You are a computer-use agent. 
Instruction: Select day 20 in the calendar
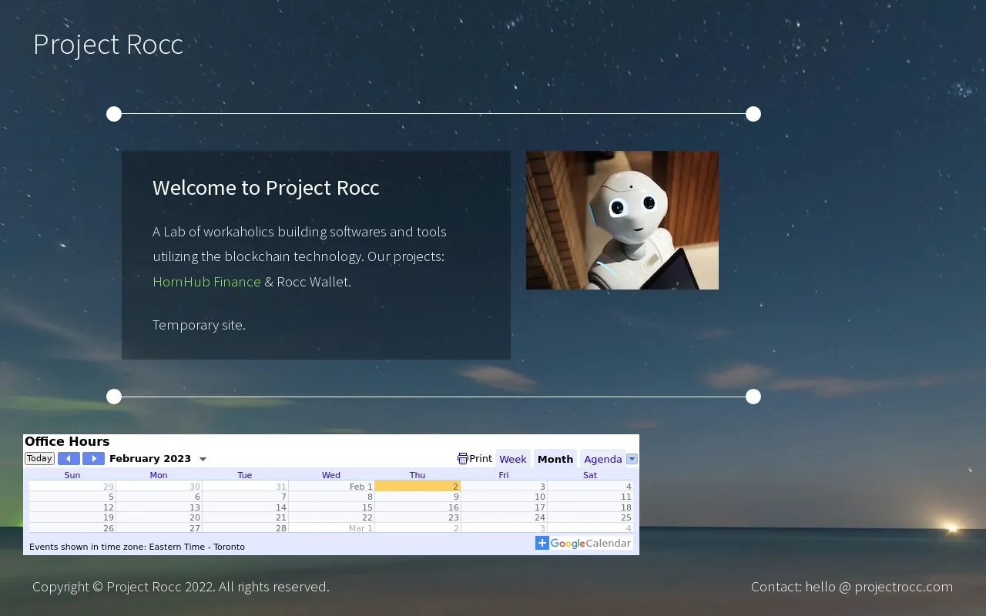pos(159,517)
